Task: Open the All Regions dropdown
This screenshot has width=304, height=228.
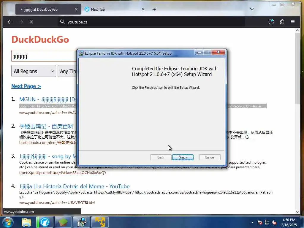Action: pos(34,71)
